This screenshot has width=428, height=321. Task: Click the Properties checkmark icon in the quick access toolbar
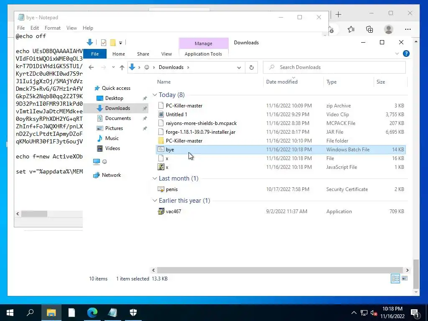(104, 43)
